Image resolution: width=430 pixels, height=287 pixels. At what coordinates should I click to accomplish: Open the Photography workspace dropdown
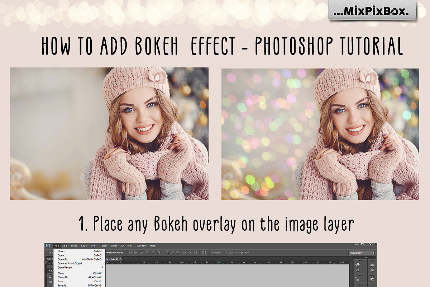pos(362,253)
